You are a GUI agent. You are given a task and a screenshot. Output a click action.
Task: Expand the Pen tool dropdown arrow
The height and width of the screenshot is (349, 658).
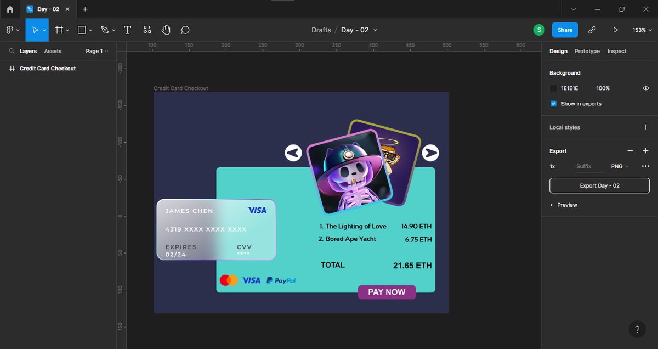[114, 30]
